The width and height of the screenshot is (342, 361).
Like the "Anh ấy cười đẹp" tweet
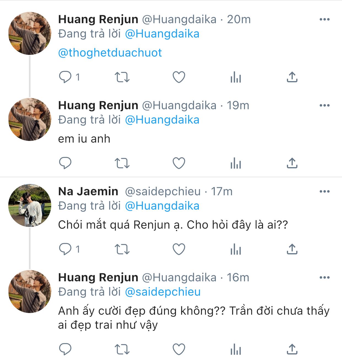click(x=179, y=349)
